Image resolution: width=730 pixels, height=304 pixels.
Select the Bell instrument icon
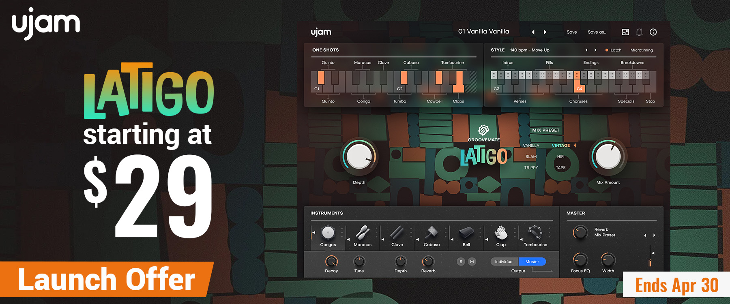click(466, 233)
